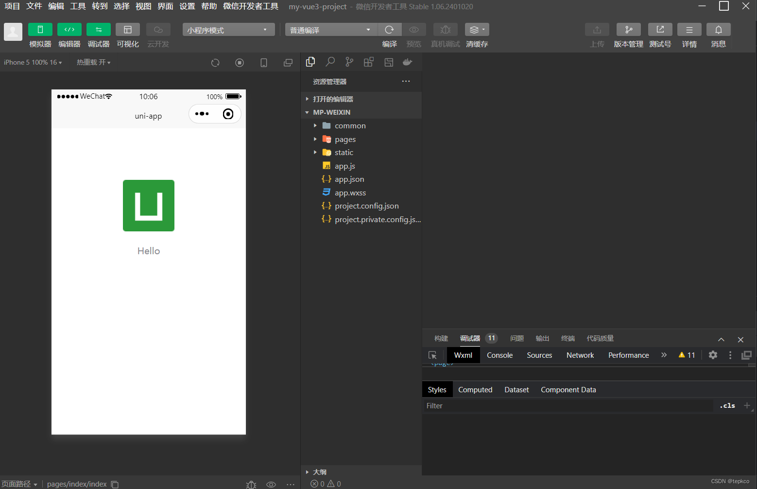This screenshot has height=489, width=757.
Task: Open devtools settings gear
Action: click(x=713, y=355)
